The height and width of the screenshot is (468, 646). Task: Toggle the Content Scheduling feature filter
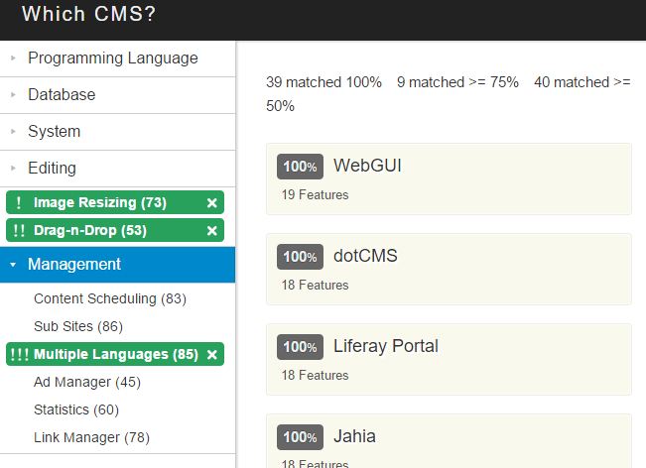(x=109, y=298)
